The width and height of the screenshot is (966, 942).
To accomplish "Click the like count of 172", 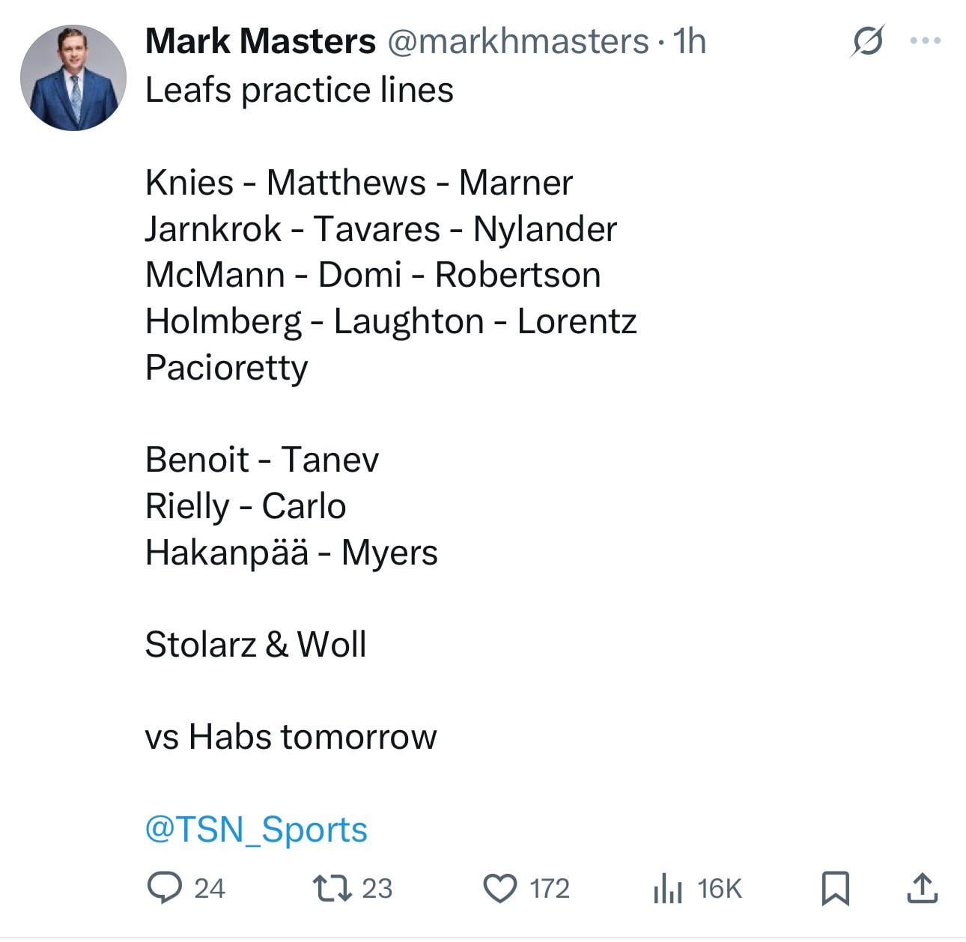I will pyautogui.click(x=550, y=889).
